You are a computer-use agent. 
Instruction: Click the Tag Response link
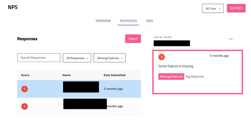[195, 76]
